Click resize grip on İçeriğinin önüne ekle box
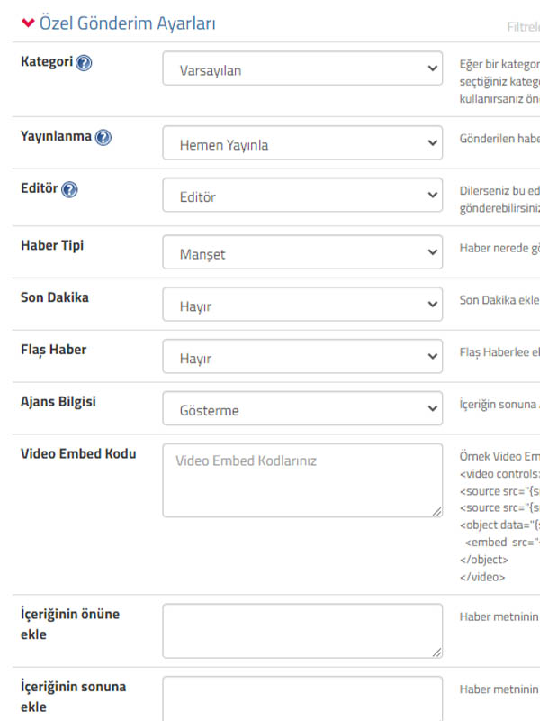This screenshot has width=540, height=721. 436,652
